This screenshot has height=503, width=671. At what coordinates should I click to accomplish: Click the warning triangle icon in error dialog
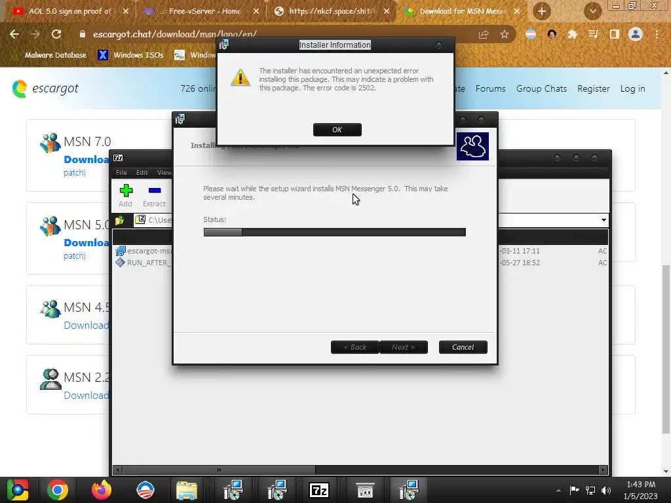point(240,77)
